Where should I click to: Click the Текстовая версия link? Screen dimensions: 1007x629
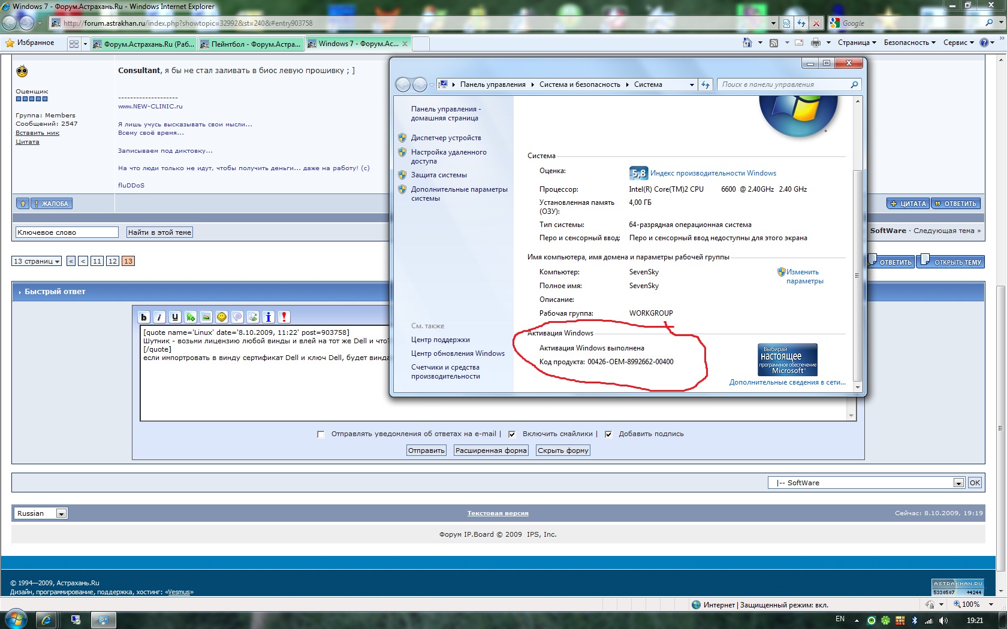click(498, 513)
